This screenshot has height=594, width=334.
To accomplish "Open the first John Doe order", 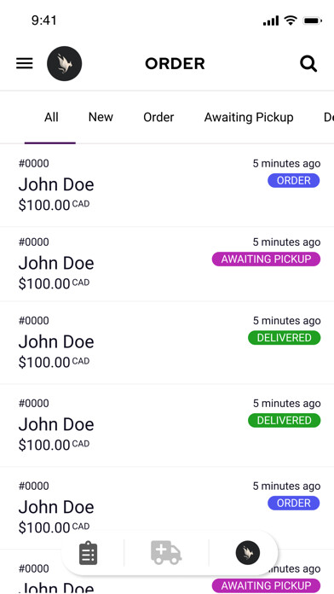I will 167,186.
